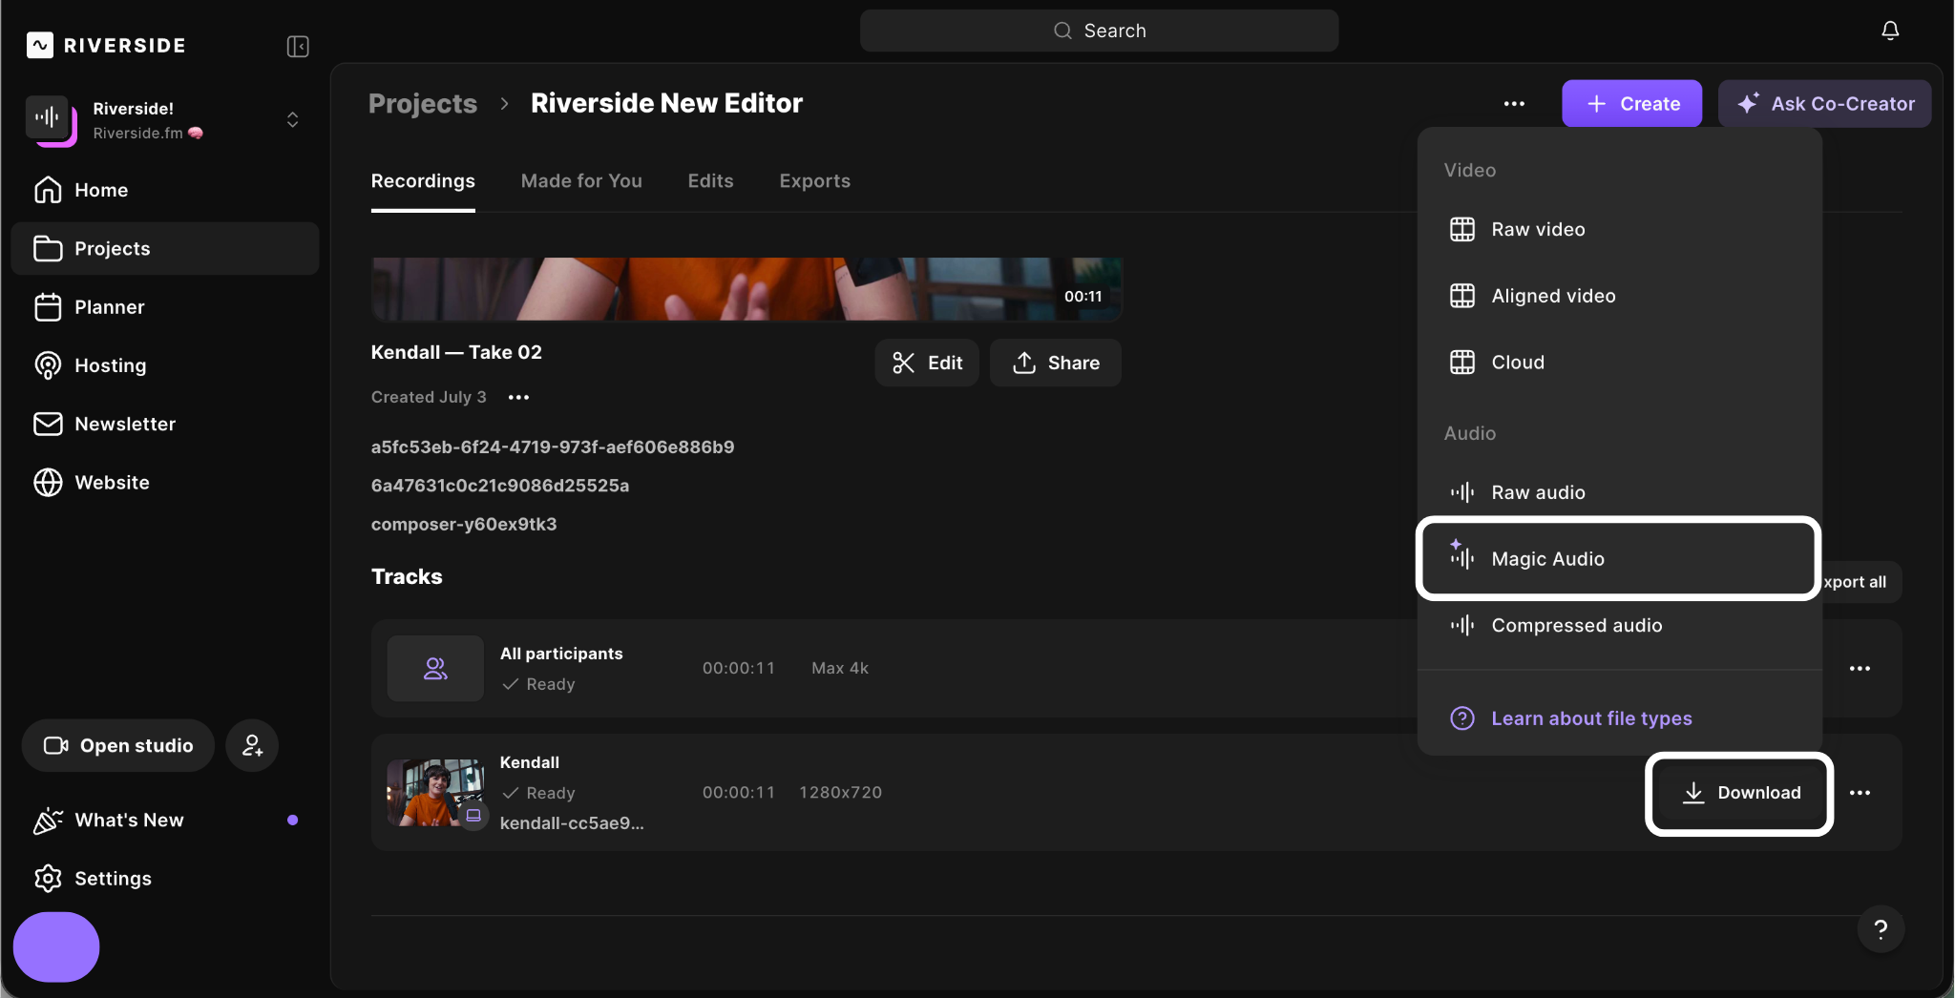Switch to Edits tab
Image resolution: width=1955 pixels, height=998 pixels.
(710, 180)
